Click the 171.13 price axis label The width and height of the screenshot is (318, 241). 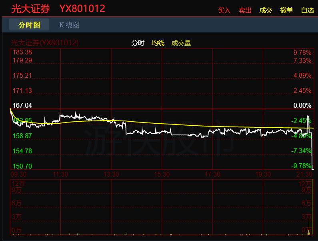tap(22, 90)
